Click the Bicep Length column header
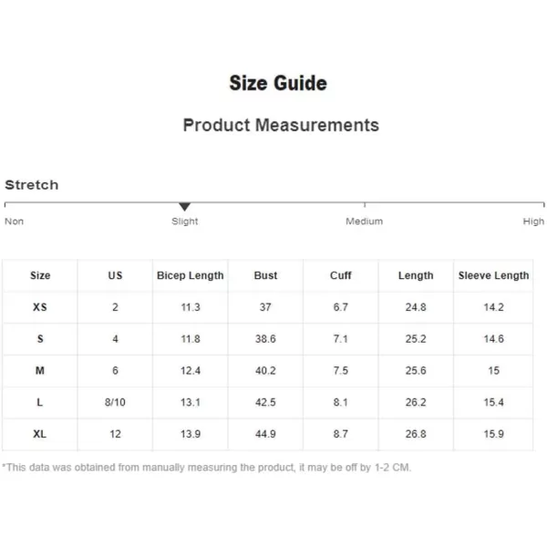The width and height of the screenshot is (547, 547). pos(191,275)
